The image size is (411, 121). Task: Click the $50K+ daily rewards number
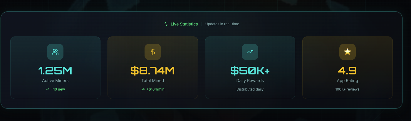[x=250, y=71]
